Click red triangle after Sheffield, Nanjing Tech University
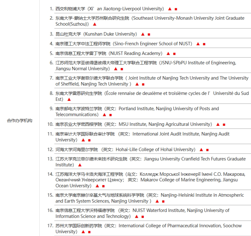 pyautogui.click(x=137, y=84)
